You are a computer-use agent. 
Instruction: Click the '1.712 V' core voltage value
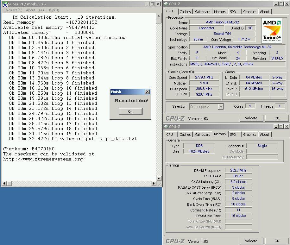[244, 39]
